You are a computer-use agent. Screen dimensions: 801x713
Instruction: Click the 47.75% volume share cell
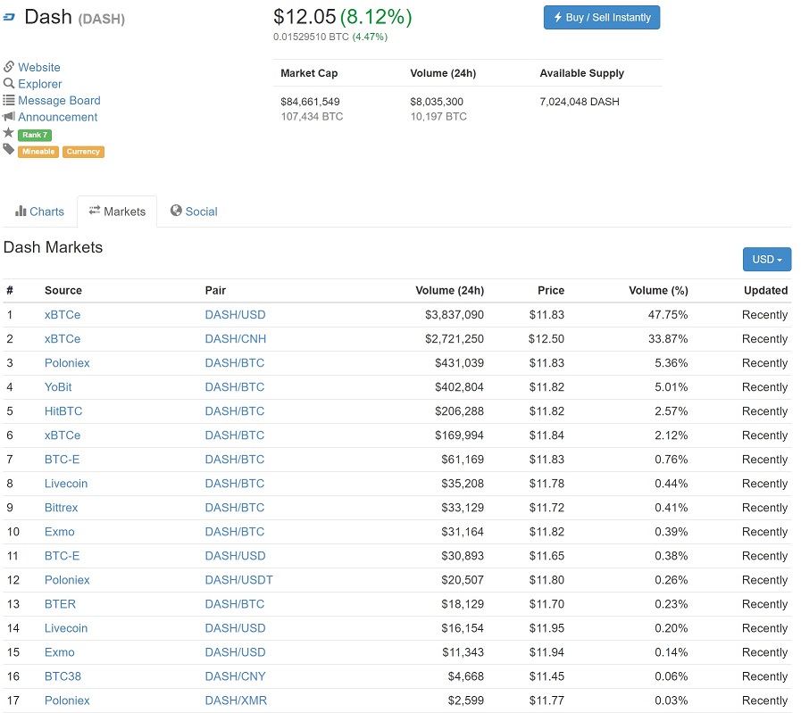pyautogui.click(x=668, y=315)
